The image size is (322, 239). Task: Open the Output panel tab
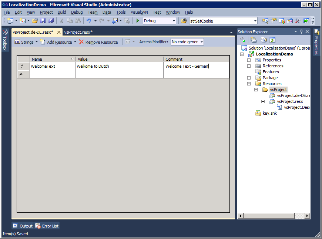click(x=23, y=226)
